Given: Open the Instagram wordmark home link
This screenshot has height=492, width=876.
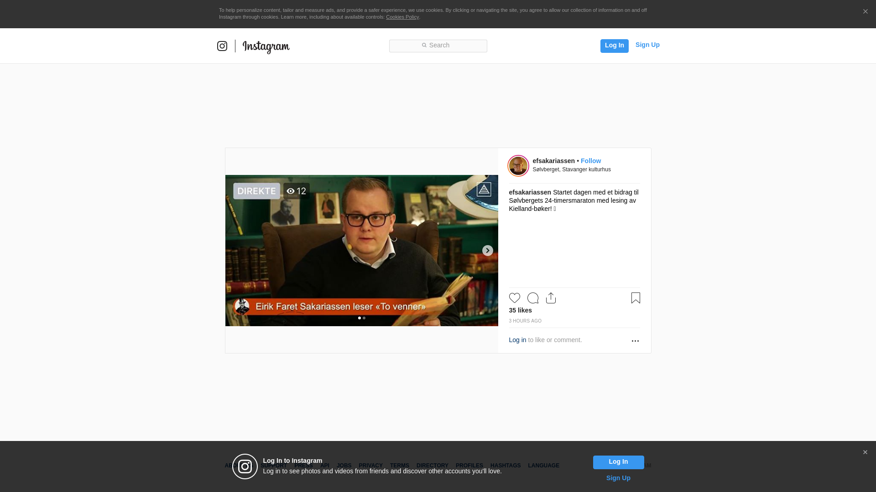Looking at the screenshot, I should (x=266, y=47).
